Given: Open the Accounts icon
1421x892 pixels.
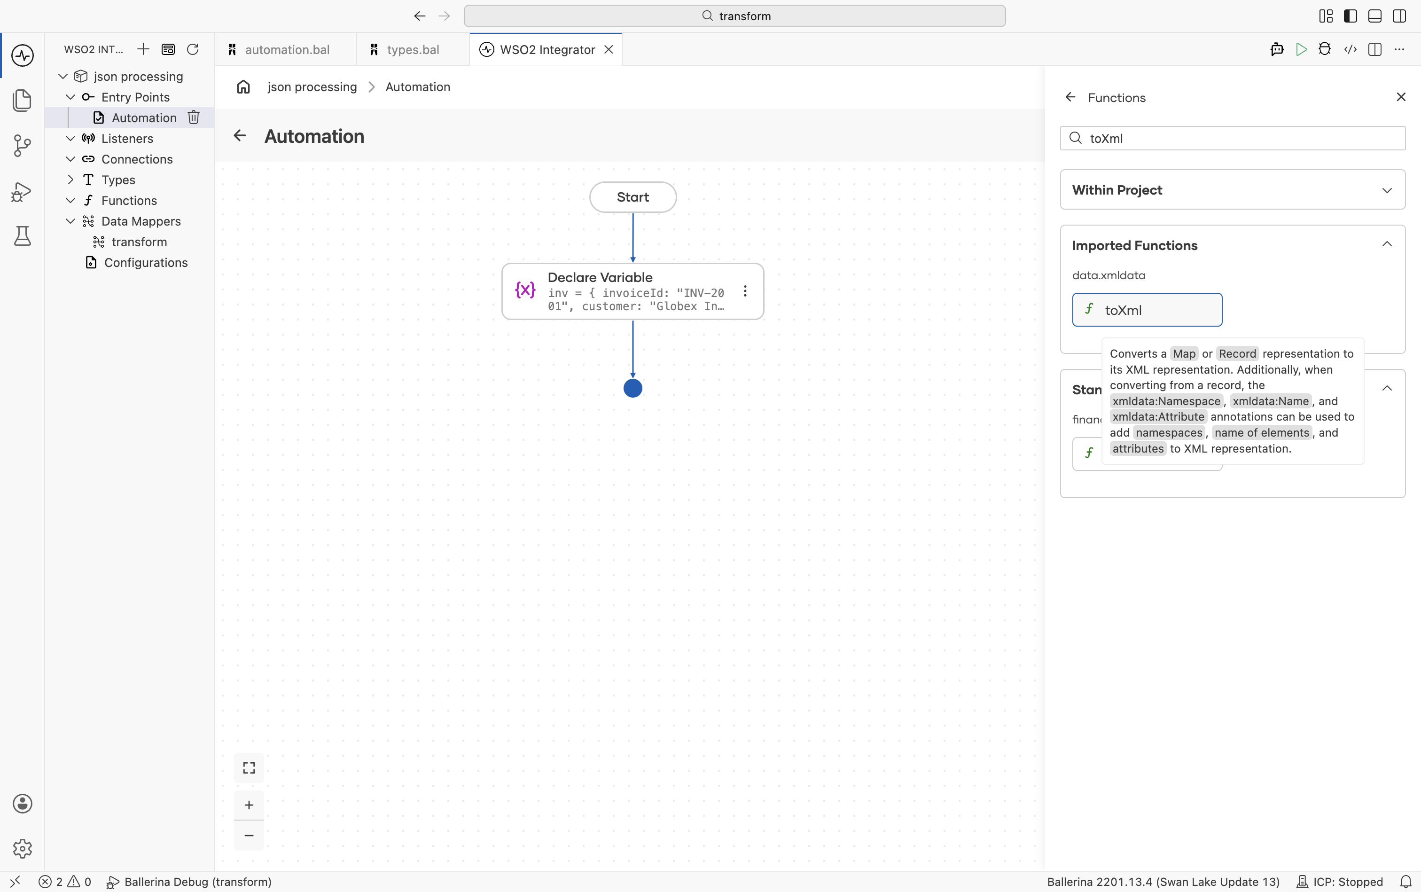Looking at the screenshot, I should point(23,804).
